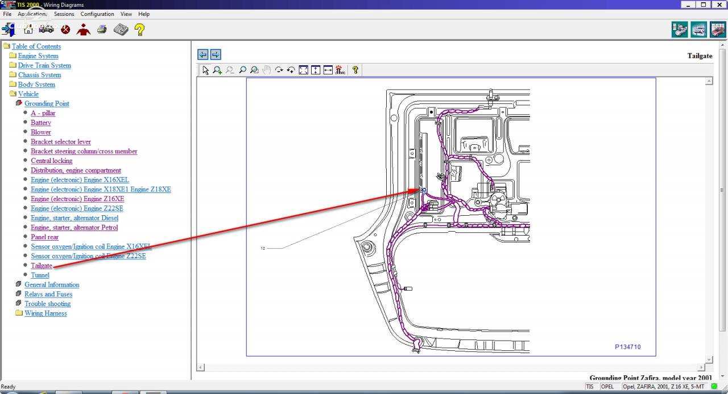Open the Help menu
This screenshot has width=728, height=394.
[x=144, y=14]
